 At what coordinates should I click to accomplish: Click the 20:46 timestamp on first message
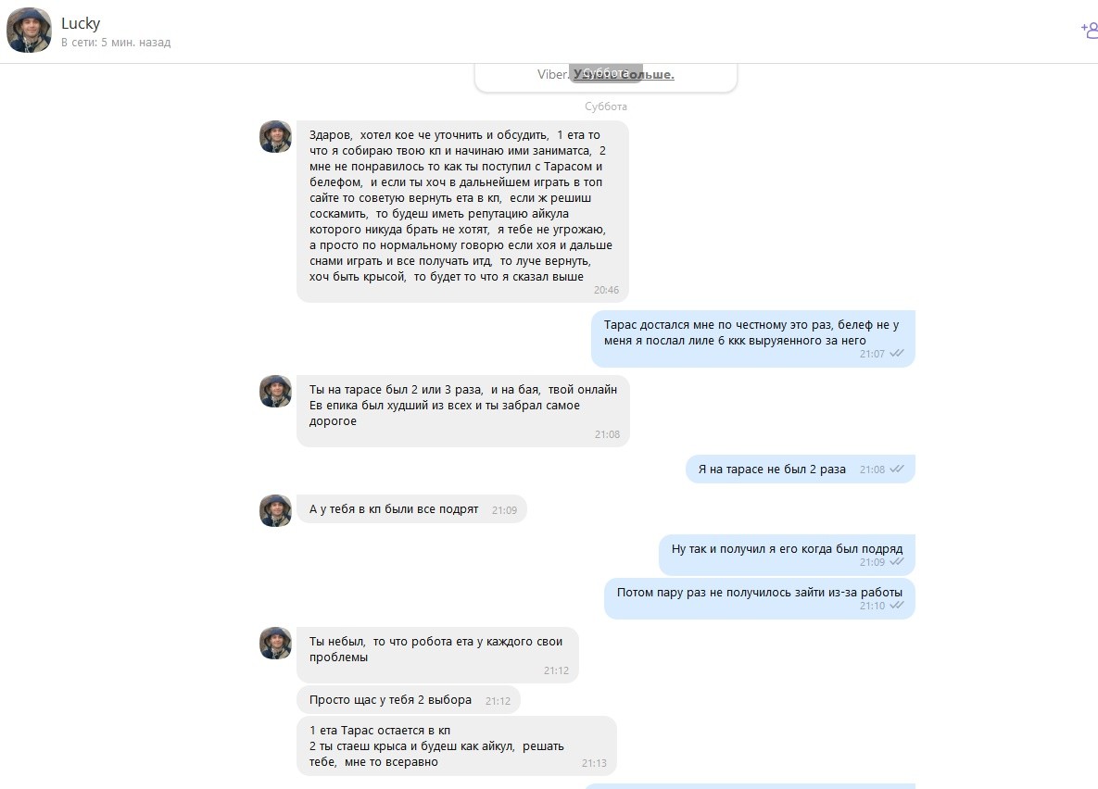click(x=606, y=290)
